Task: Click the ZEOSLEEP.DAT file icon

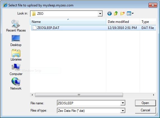Action: click(x=34, y=28)
